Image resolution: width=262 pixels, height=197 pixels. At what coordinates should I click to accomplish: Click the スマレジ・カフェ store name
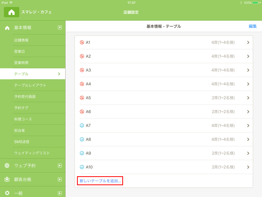pyautogui.click(x=36, y=12)
